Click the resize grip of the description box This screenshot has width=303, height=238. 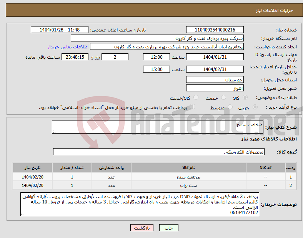point(54,132)
